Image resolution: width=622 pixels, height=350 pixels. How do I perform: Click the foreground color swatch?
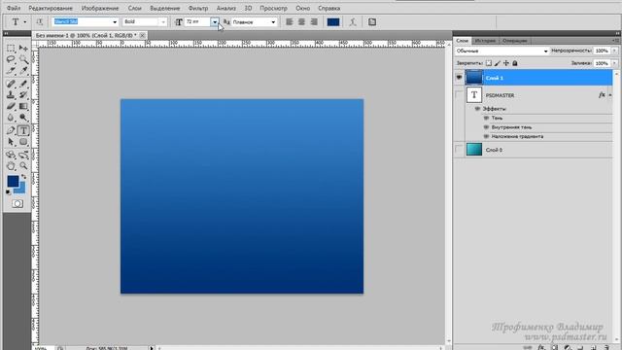(13, 182)
